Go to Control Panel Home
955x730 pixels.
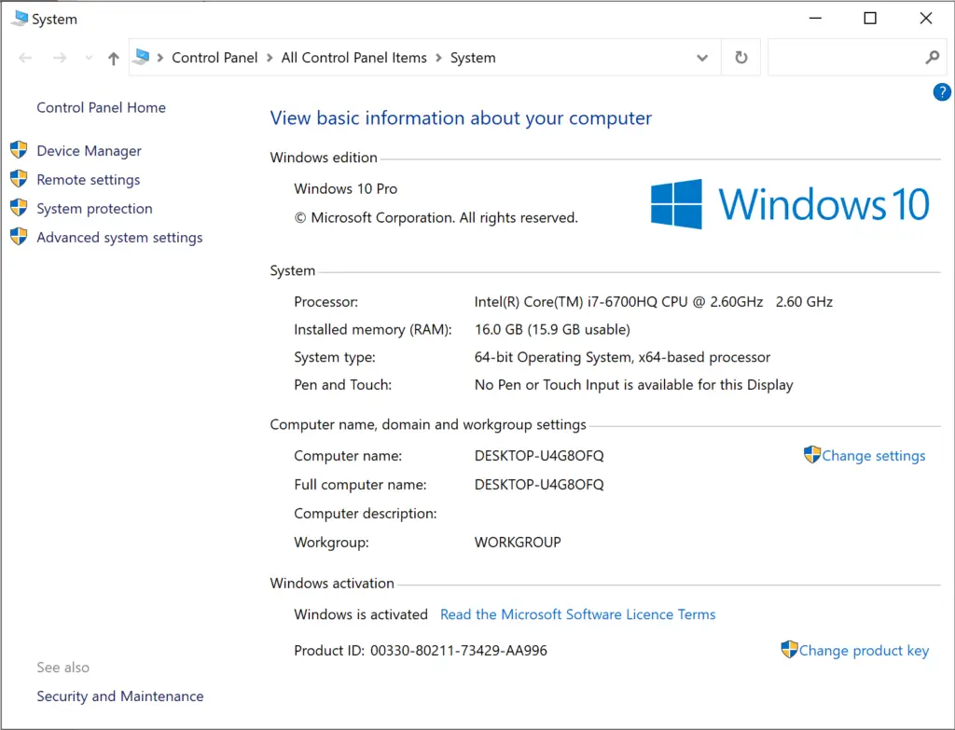click(101, 108)
